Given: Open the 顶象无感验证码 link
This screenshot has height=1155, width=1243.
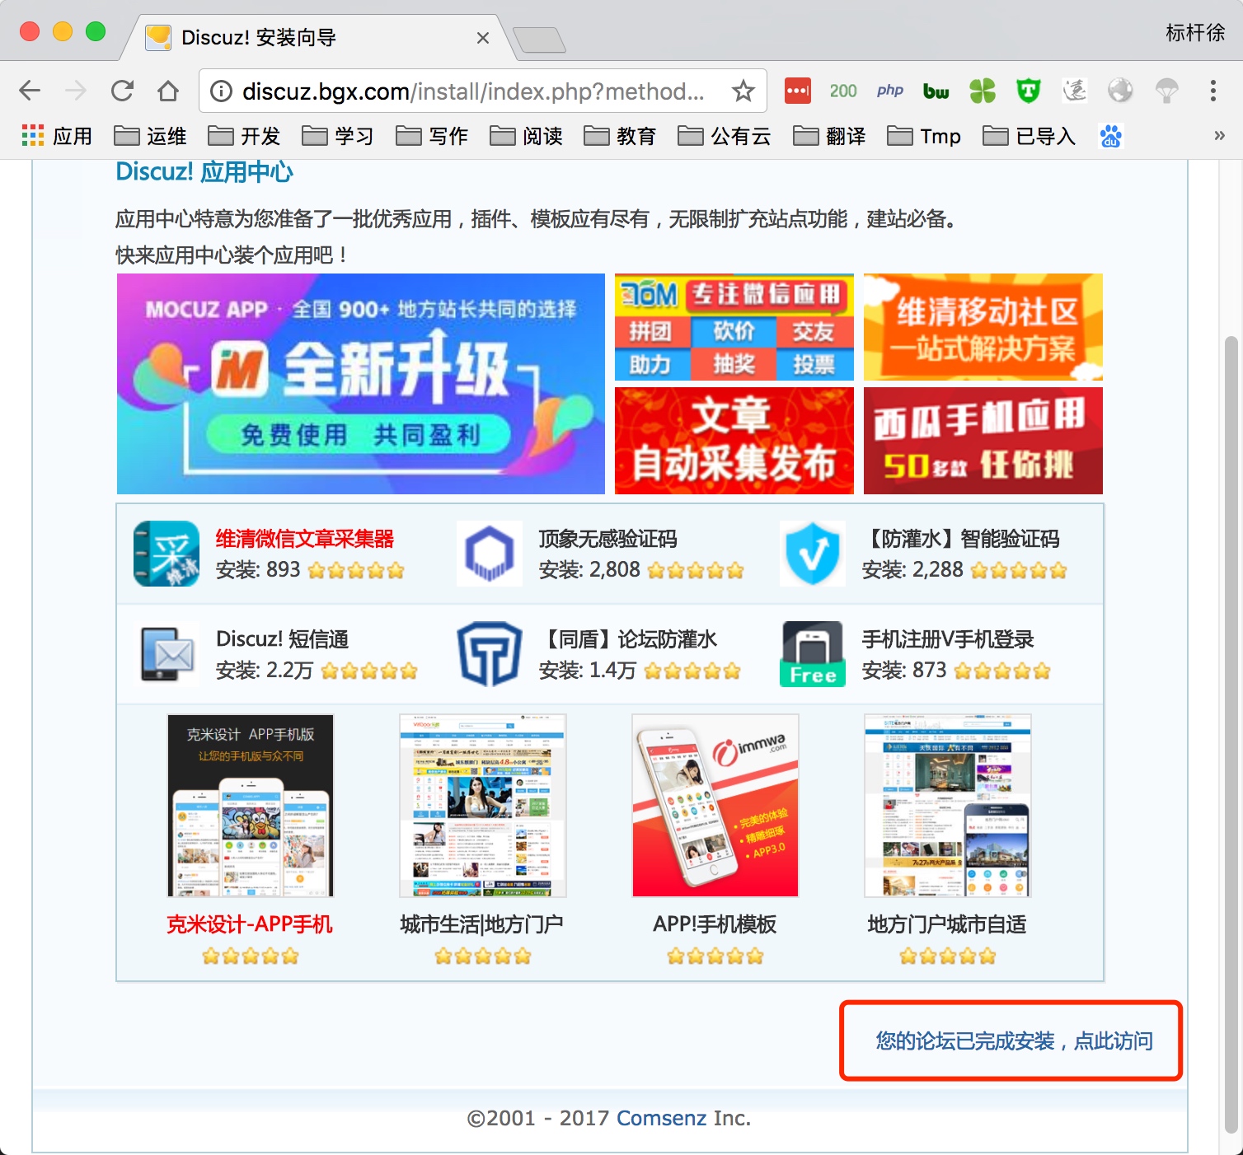Looking at the screenshot, I should coord(608,539).
